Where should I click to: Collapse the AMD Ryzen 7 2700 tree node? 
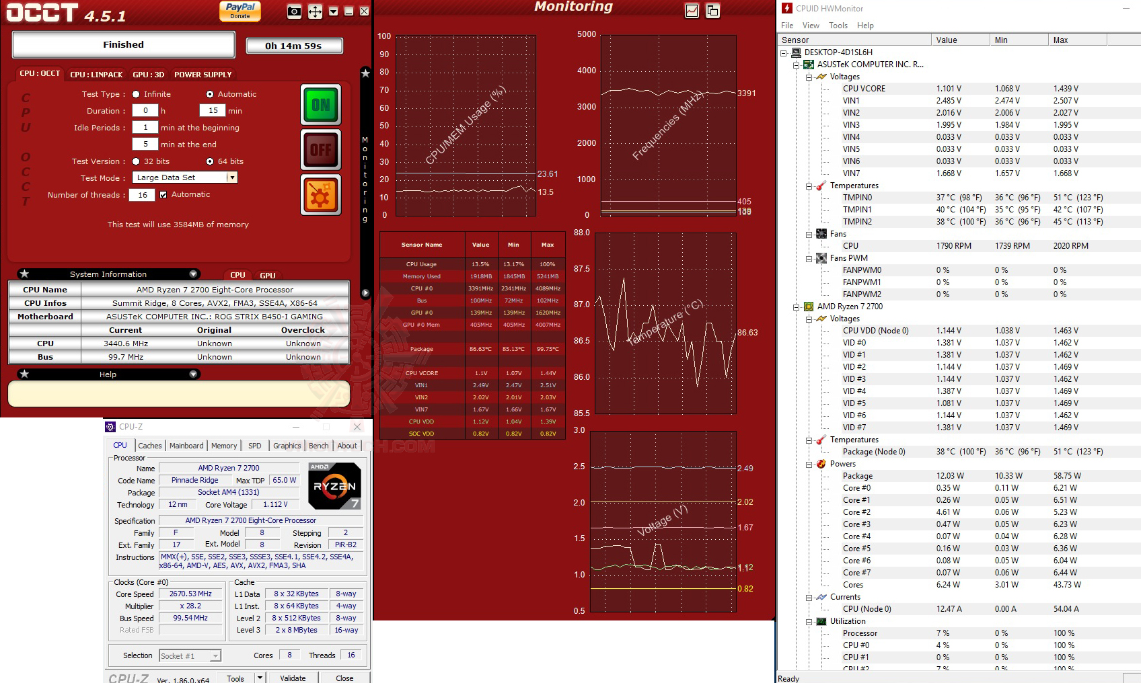(x=797, y=307)
